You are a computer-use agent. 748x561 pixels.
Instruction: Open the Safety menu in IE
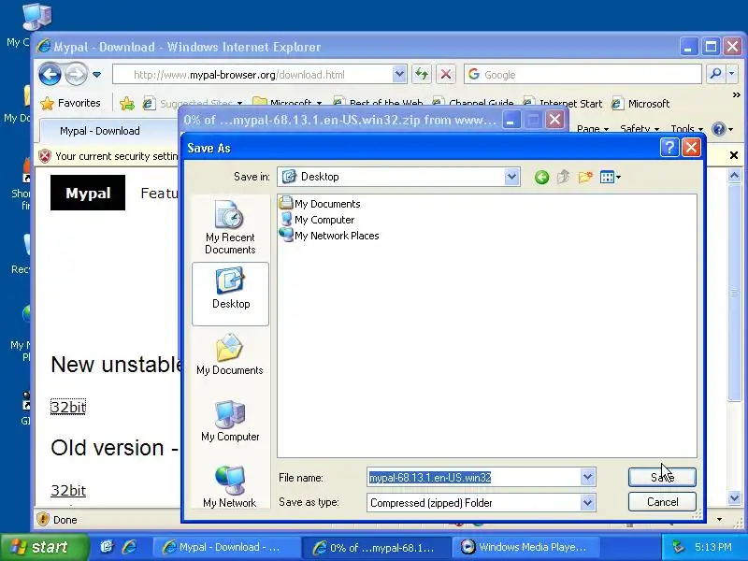pyautogui.click(x=640, y=129)
